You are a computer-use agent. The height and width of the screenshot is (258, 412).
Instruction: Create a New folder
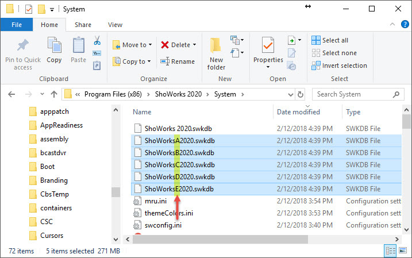216,54
